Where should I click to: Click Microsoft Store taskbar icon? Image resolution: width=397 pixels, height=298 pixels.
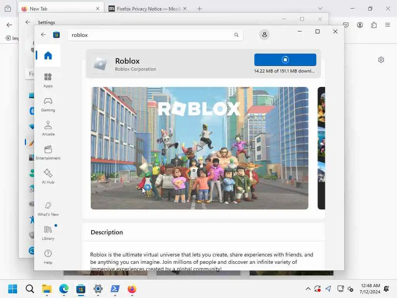tap(81, 289)
